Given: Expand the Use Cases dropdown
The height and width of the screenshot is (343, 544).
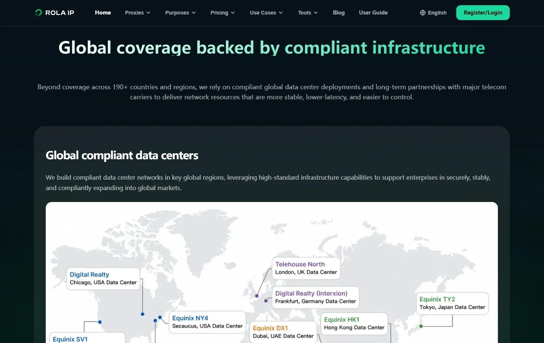Looking at the screenshot, I should point(266,13).
